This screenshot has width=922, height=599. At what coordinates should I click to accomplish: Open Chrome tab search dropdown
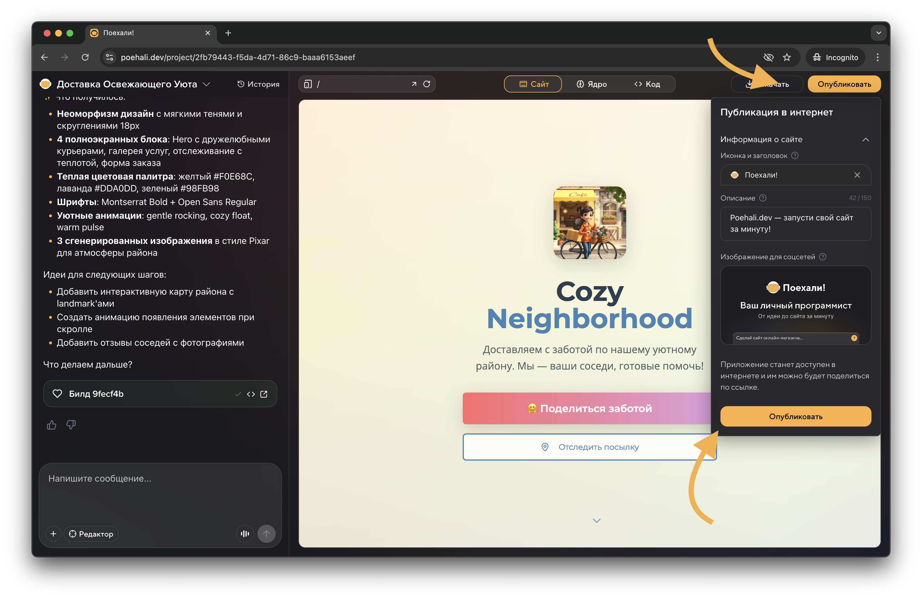click(x=878, y=33)
